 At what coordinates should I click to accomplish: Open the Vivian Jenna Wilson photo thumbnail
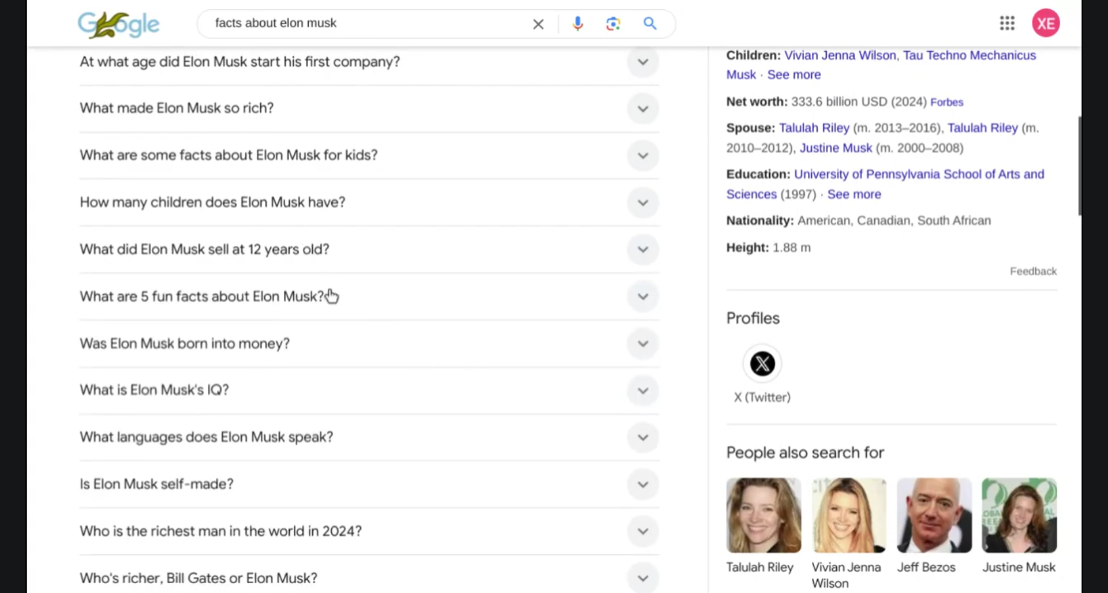849,515
